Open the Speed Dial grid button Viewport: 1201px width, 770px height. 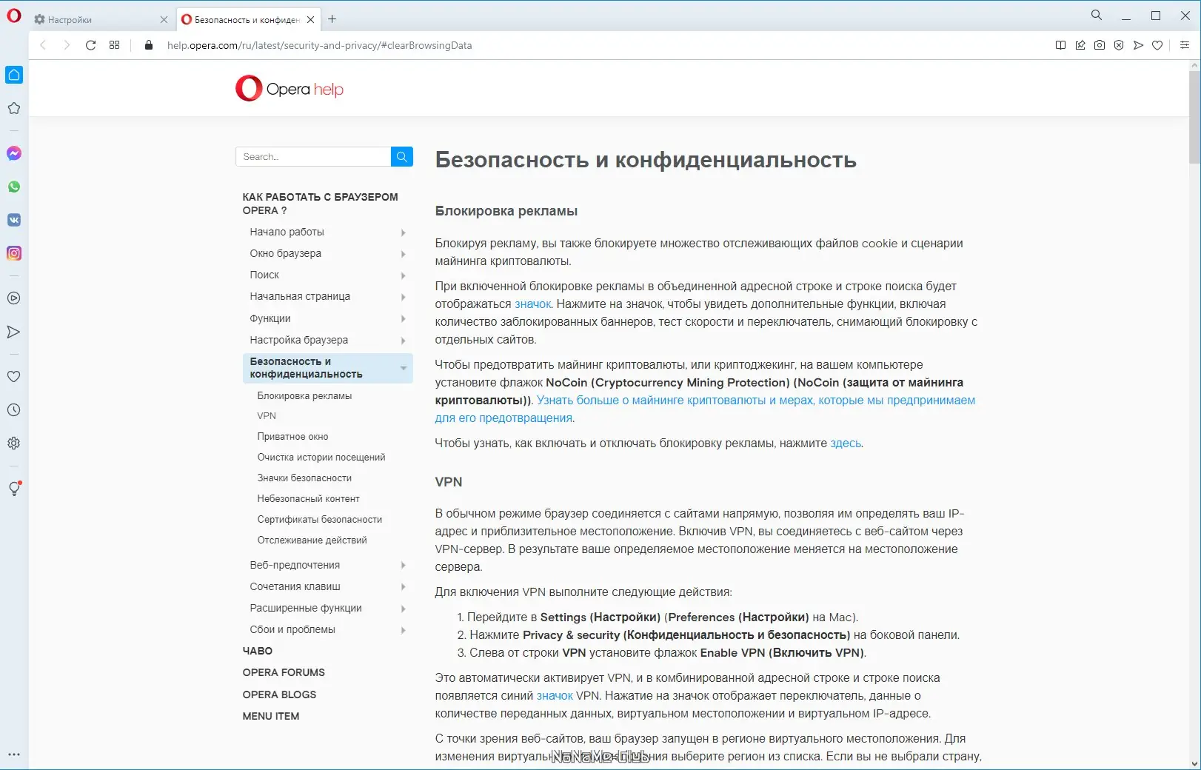tap(114, 45)
